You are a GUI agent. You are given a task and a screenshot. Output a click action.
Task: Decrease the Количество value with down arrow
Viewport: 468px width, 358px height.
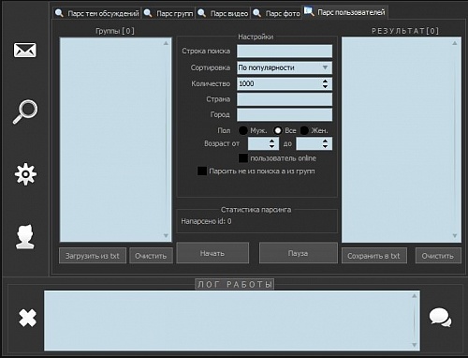325,86
